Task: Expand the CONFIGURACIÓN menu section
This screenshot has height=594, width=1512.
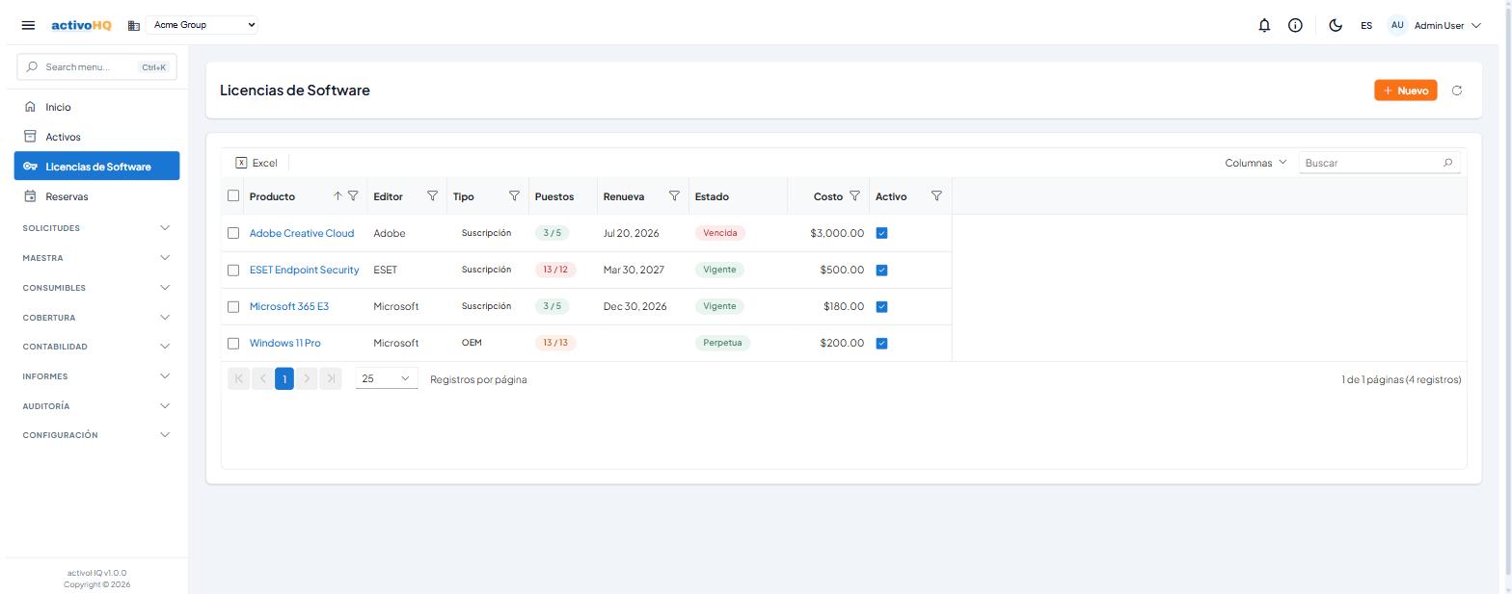Action: [x=95, y=435]
